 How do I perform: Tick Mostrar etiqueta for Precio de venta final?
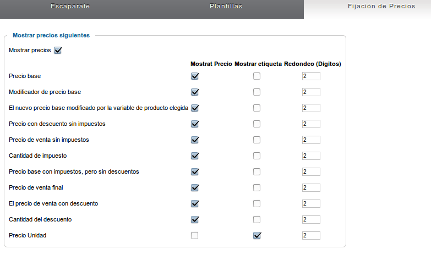[x=257, y=187]
